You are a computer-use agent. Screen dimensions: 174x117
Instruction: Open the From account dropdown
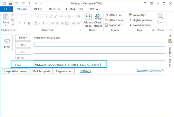tap(23, 38)
